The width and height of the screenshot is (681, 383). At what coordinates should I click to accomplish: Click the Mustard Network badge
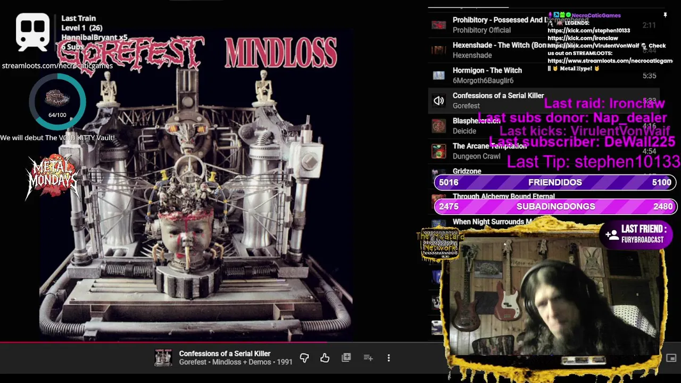point(439,245)
